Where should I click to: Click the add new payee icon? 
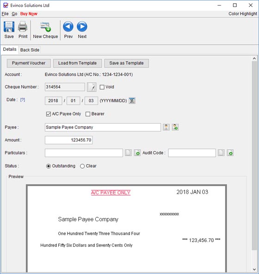click(175, 127)
